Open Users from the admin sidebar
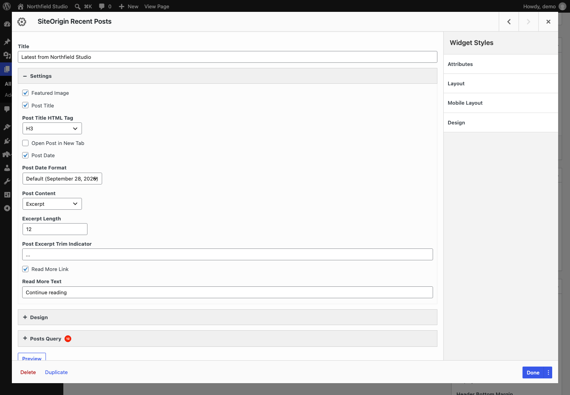The image size is (570, 395). [7, 167]
